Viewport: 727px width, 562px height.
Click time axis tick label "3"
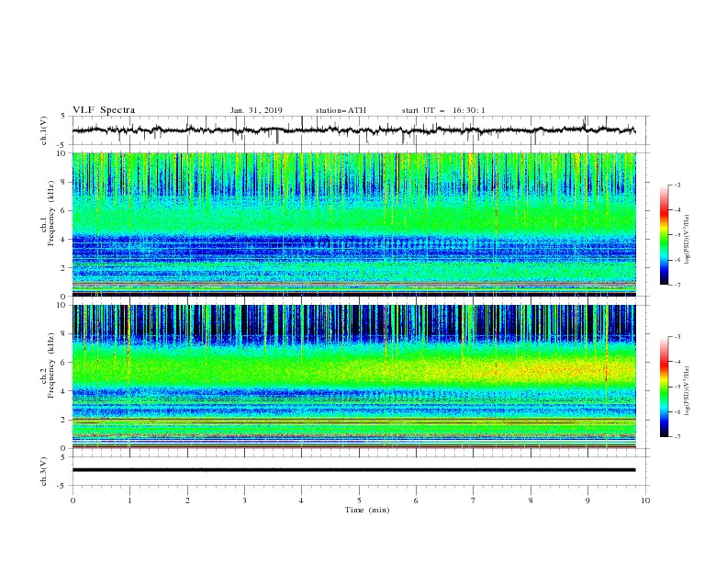(x=244, y=500)
